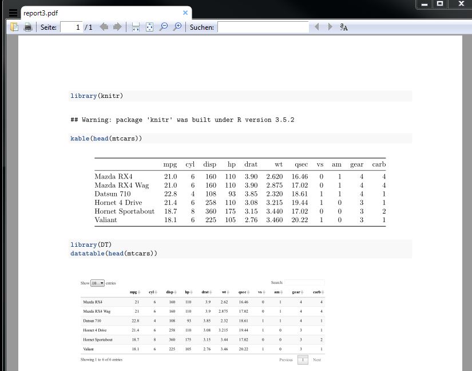Minimize the PDF viewer window
Image resolution: width=472 pixels, height=371 pixels.
(425, 3)
